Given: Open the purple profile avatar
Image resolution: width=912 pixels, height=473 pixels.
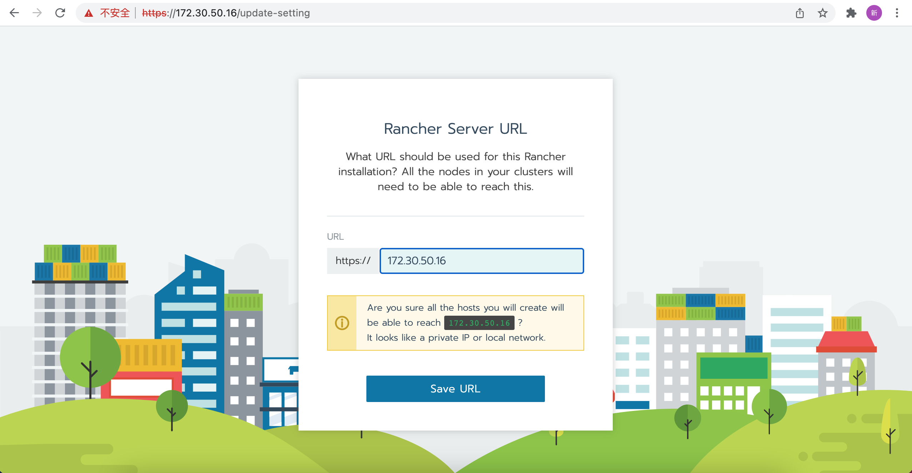Looking at the screenshot, I should tap(874, 13).
